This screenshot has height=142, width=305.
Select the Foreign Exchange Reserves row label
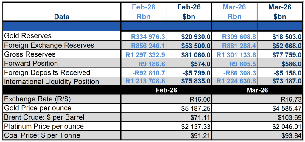[x=49, y=45]
